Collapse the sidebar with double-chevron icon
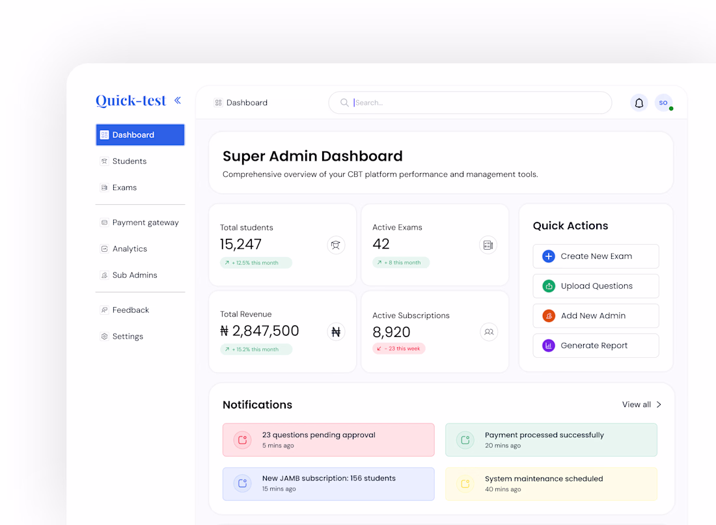 pos(178,100)
